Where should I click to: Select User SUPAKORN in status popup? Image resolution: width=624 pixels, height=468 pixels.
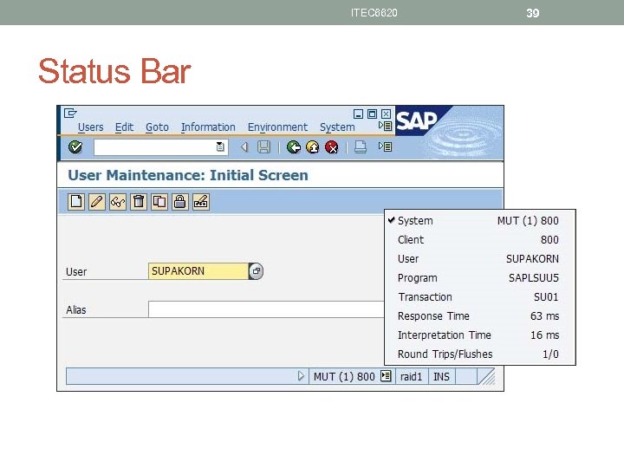coord(480,258)
